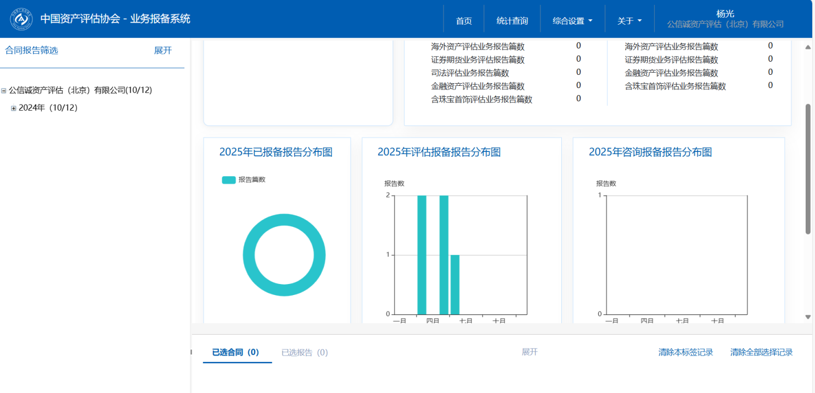Click the scrollbar down arrow
The height and width of the screenshot is (393, 815).
[x=808, y=317]
